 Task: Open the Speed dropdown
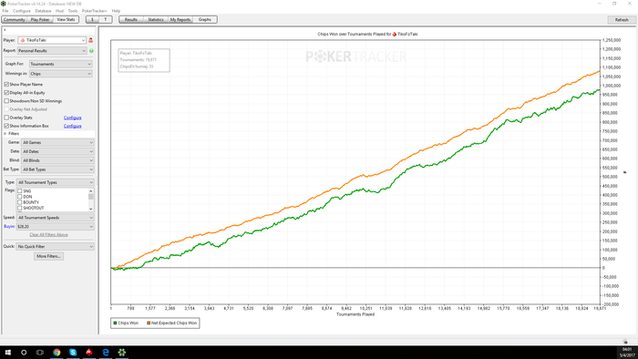click(55, 218)
